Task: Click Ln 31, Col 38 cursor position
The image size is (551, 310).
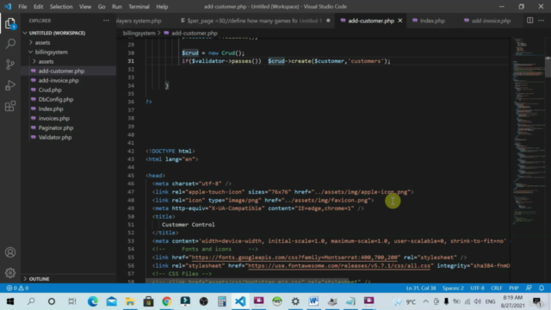Action: pos(421,288)
